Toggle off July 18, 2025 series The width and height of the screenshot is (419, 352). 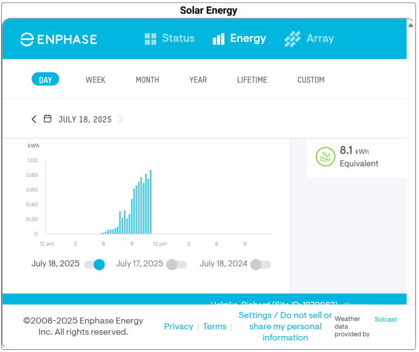point(94,264)
